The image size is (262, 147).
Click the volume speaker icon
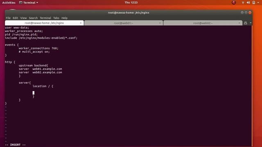(x=248, y=3)
